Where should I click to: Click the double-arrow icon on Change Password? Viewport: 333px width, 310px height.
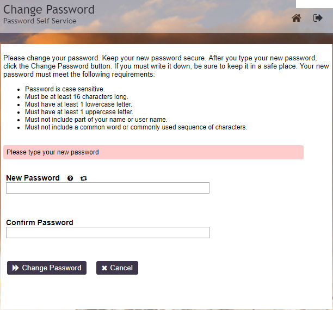tap(15, 268)
